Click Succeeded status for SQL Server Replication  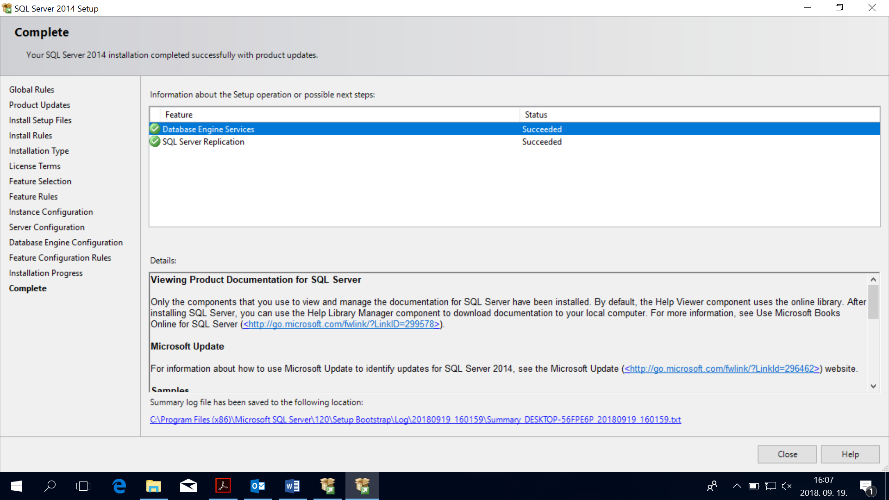(542, 142)
